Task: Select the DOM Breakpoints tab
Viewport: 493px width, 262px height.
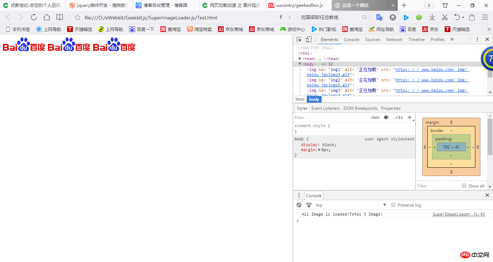Action: pos(361,108)
